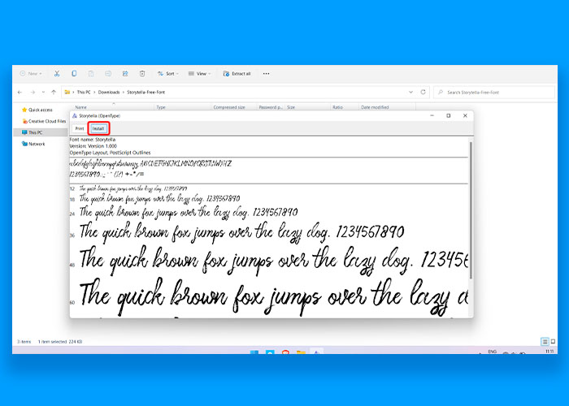Click the Forward navigation arrow
Viewport: 569px width, 406px height.
click(x=33, y=93)
